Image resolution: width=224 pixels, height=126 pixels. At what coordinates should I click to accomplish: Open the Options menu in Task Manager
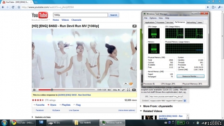[x=153, y=18]
